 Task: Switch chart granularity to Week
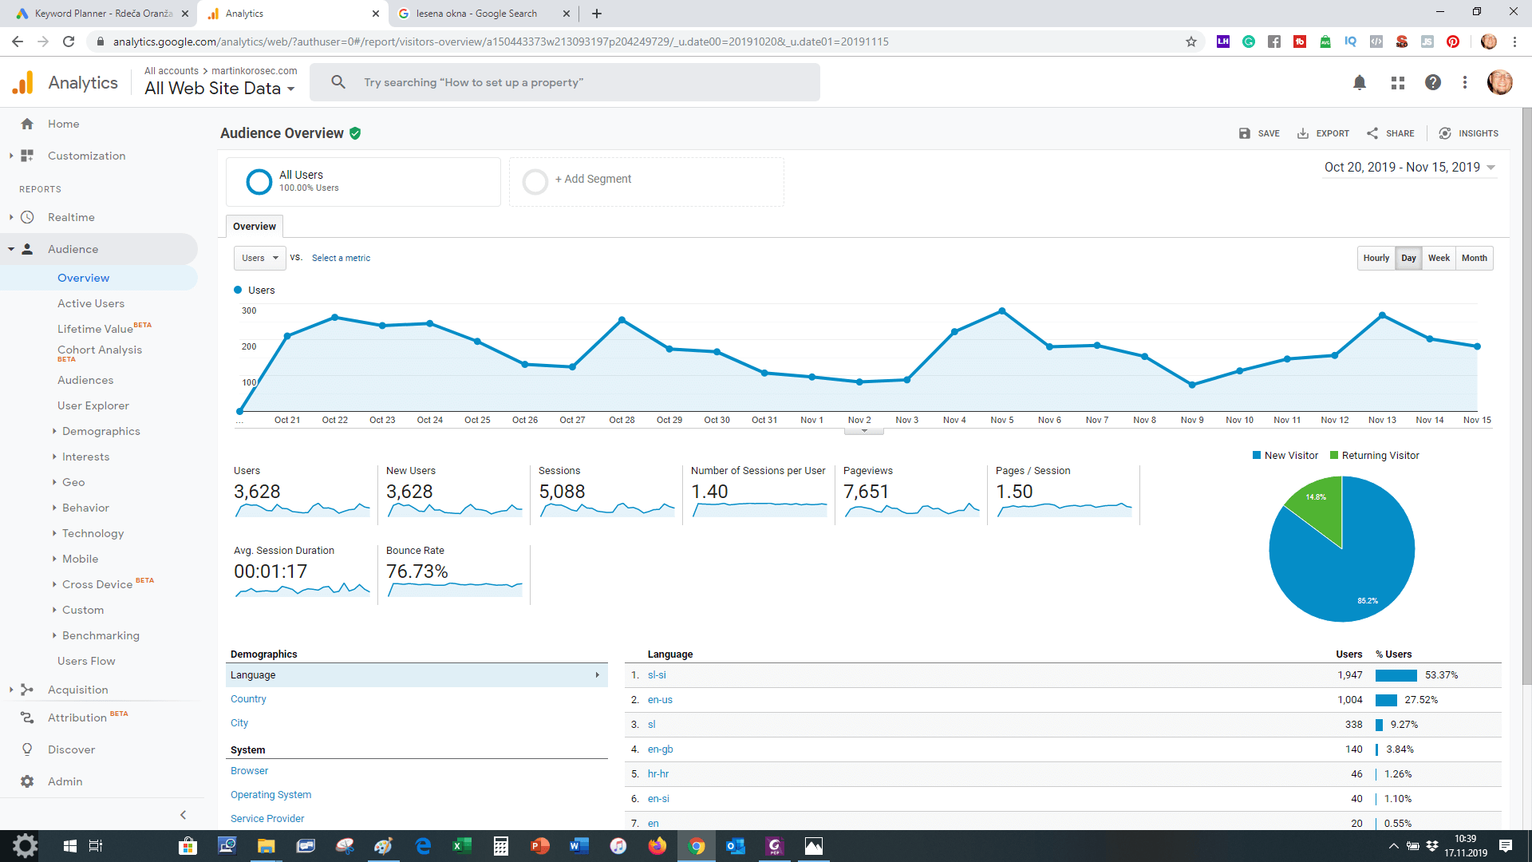click(x=1439, y=258)
